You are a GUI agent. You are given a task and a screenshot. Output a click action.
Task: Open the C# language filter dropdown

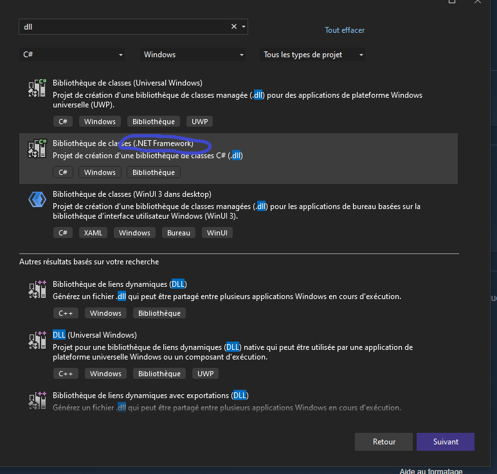pos(72,55)
